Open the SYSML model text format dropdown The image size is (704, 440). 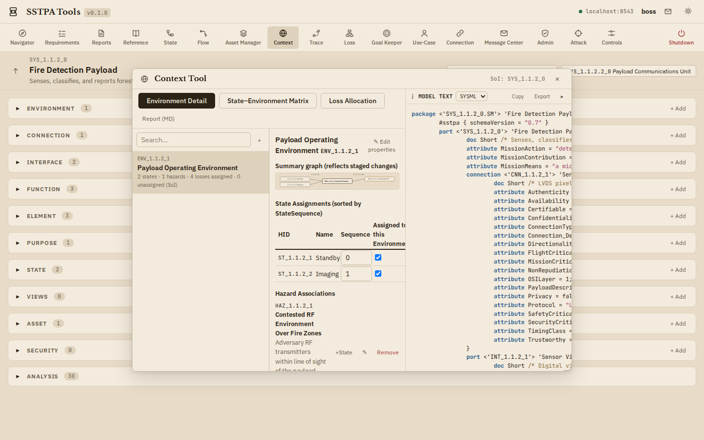(471, 96)
